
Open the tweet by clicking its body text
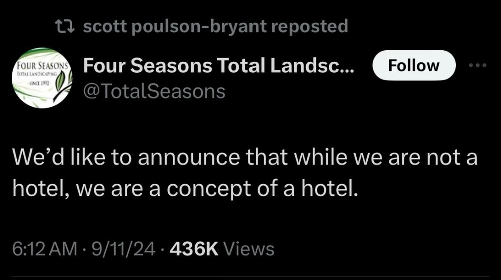tap(245, 173)
